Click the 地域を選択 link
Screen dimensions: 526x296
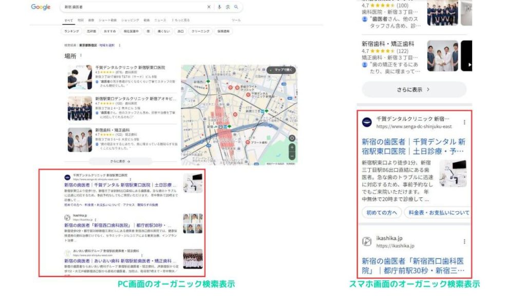pos(107,45)
